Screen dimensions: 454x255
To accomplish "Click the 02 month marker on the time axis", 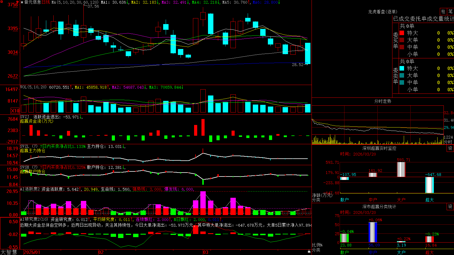I will point(101,252).
